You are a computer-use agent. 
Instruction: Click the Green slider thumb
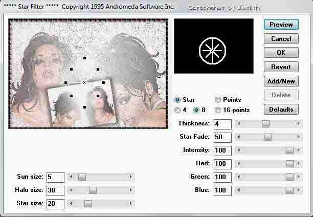(x=289, y=177)
